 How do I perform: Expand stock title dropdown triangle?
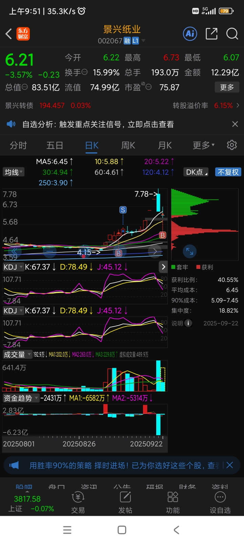143,41
